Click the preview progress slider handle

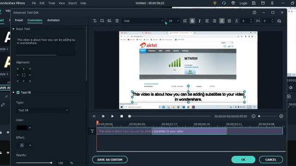click(129, 116)
